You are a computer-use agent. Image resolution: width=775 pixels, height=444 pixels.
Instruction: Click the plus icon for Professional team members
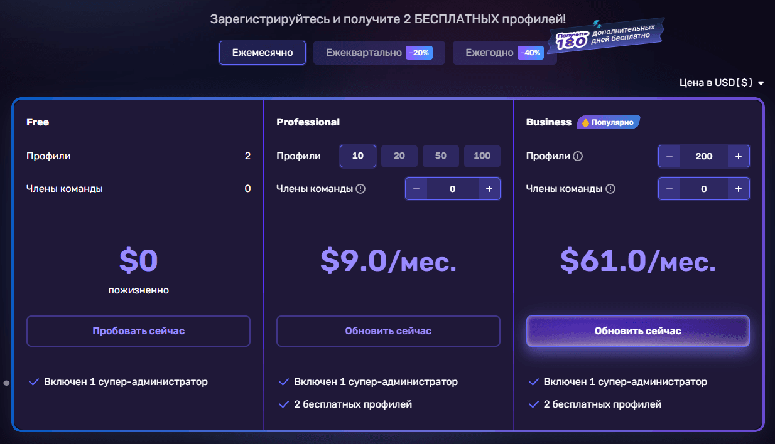[489, 188]
